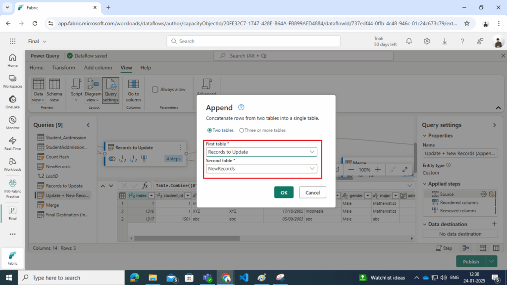Expand the formula bar
This screenshot has height=285, width=507.
pyautogui.click(x=409, y=186)
